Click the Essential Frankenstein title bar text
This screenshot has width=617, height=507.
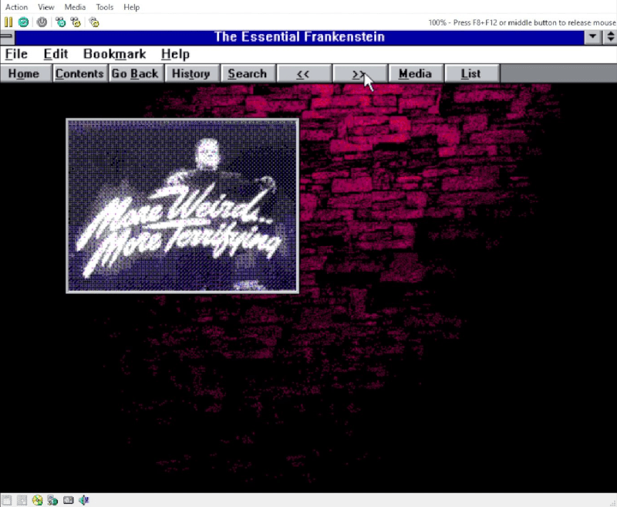299,37
